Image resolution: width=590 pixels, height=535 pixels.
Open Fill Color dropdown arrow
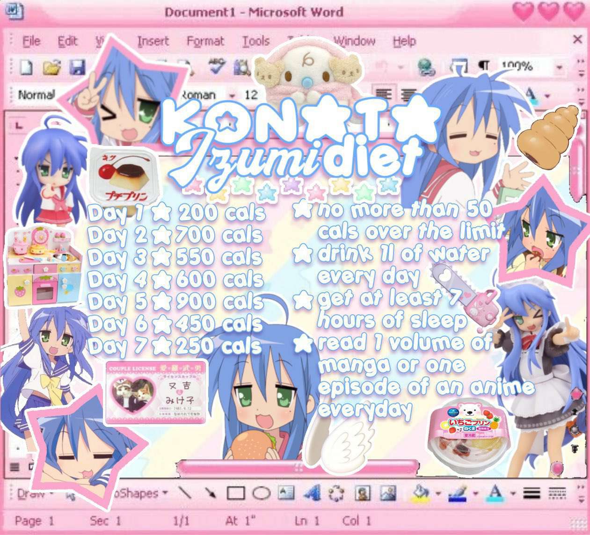[x=438, y=494]
